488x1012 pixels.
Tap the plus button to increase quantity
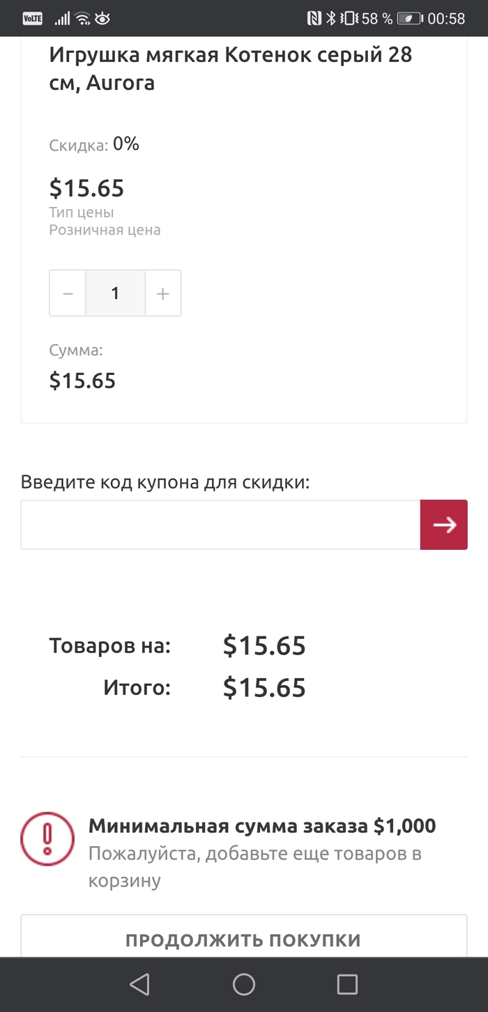pyautogui.click(x=163, y=293)
